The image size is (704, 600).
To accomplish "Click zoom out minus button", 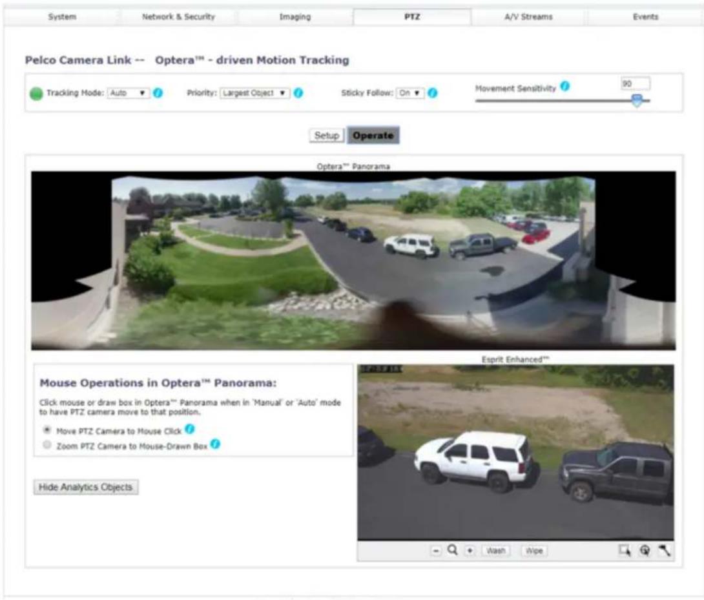I will [x=436, y=551].
